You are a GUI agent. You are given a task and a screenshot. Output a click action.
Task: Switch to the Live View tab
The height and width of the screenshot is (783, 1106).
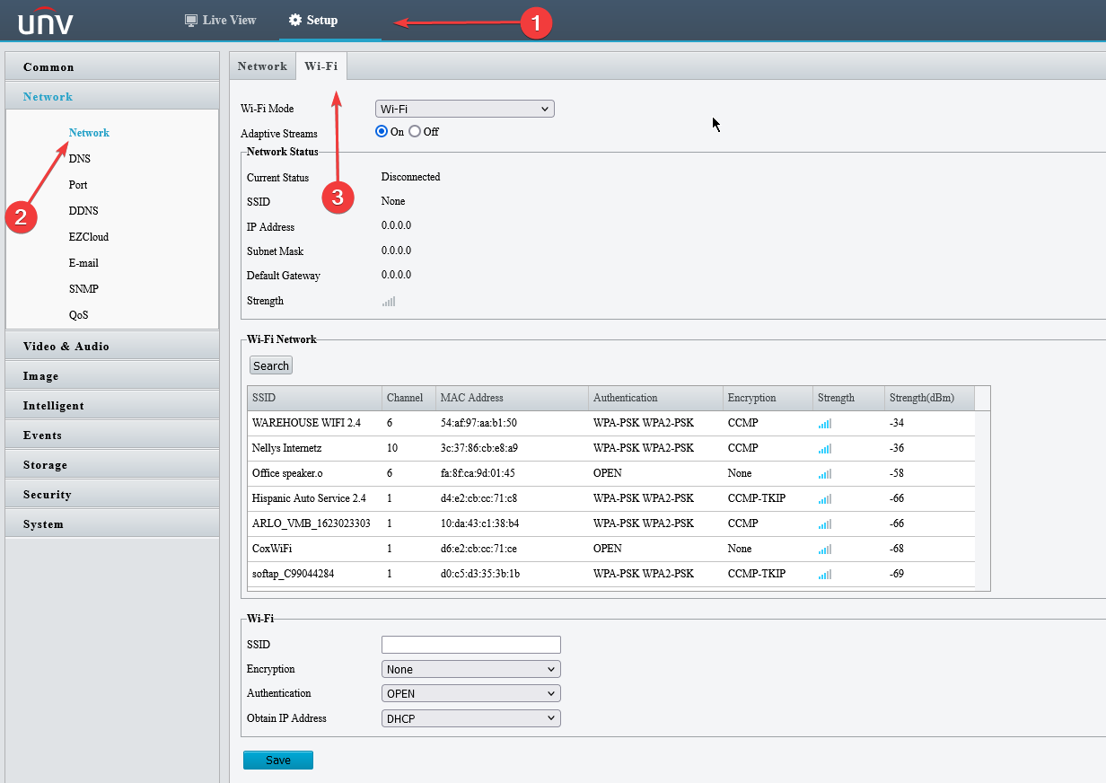point(220,20)
